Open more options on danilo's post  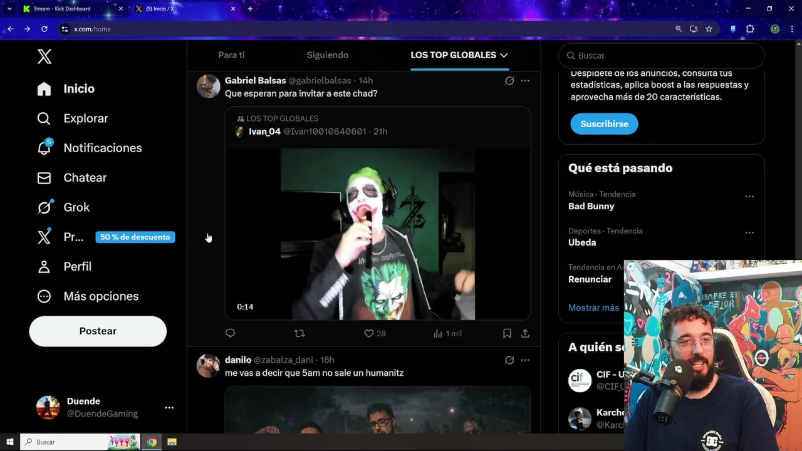pyautogui.click(x=525, y=360)
